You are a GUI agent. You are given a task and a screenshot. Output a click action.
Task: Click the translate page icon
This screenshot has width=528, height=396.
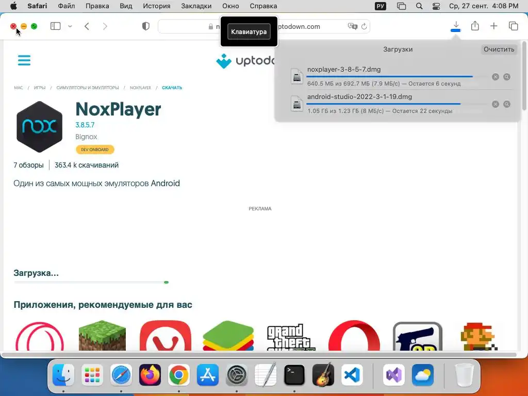tap(353, 26)
